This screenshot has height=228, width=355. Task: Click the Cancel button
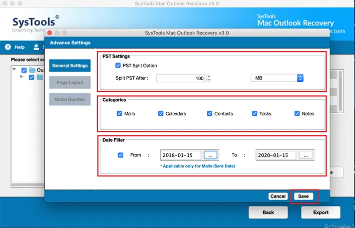[x=278, y=196]
